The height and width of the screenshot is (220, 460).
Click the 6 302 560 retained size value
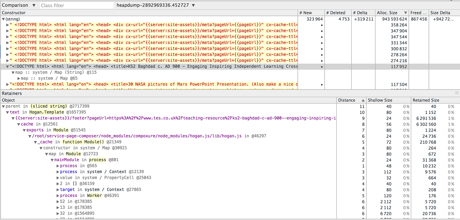426,124
